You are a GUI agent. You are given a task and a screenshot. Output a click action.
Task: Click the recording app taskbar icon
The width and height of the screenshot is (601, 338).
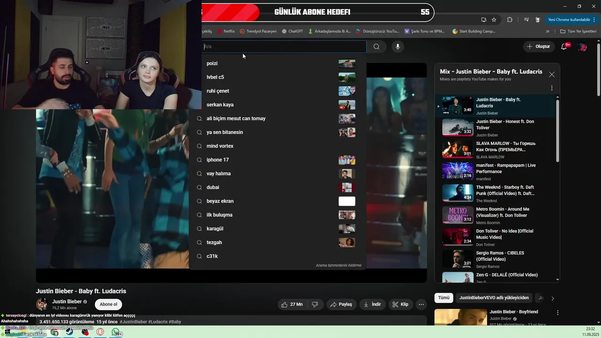[85, 332]
